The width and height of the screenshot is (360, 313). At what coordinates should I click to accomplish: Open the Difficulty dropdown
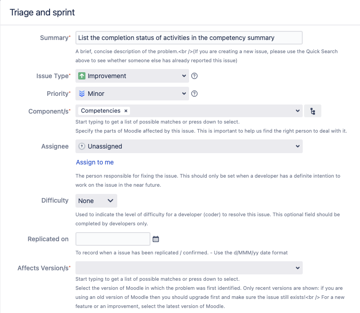pyautogui.click(x=96, y=201)
